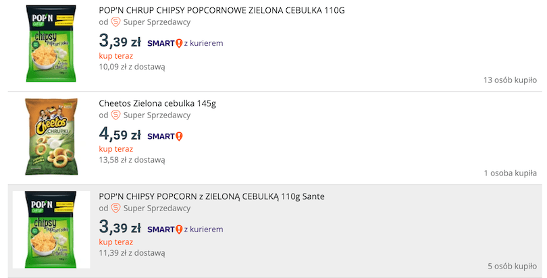547x278 pixels.
Task: Open Cheetos Zielona cebulka bag thumbnail
Action: point(51,137)
